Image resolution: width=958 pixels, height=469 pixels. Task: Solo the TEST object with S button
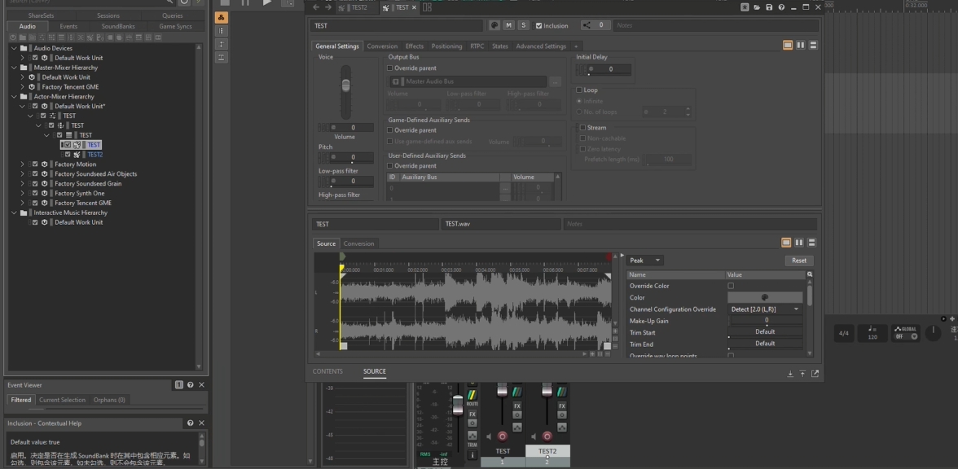(524, 26)
